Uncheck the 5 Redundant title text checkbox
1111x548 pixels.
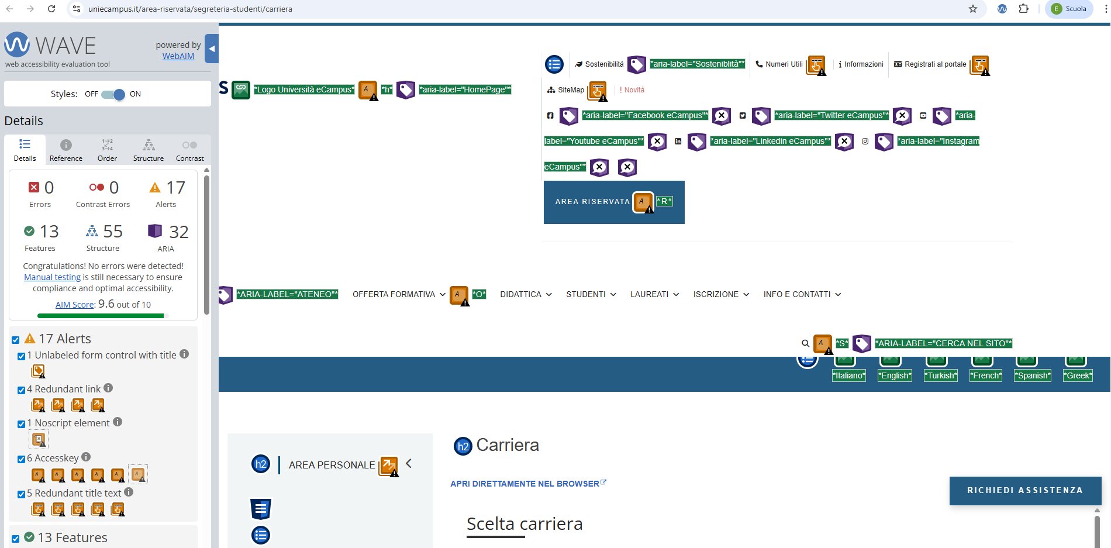pos(21,494)
